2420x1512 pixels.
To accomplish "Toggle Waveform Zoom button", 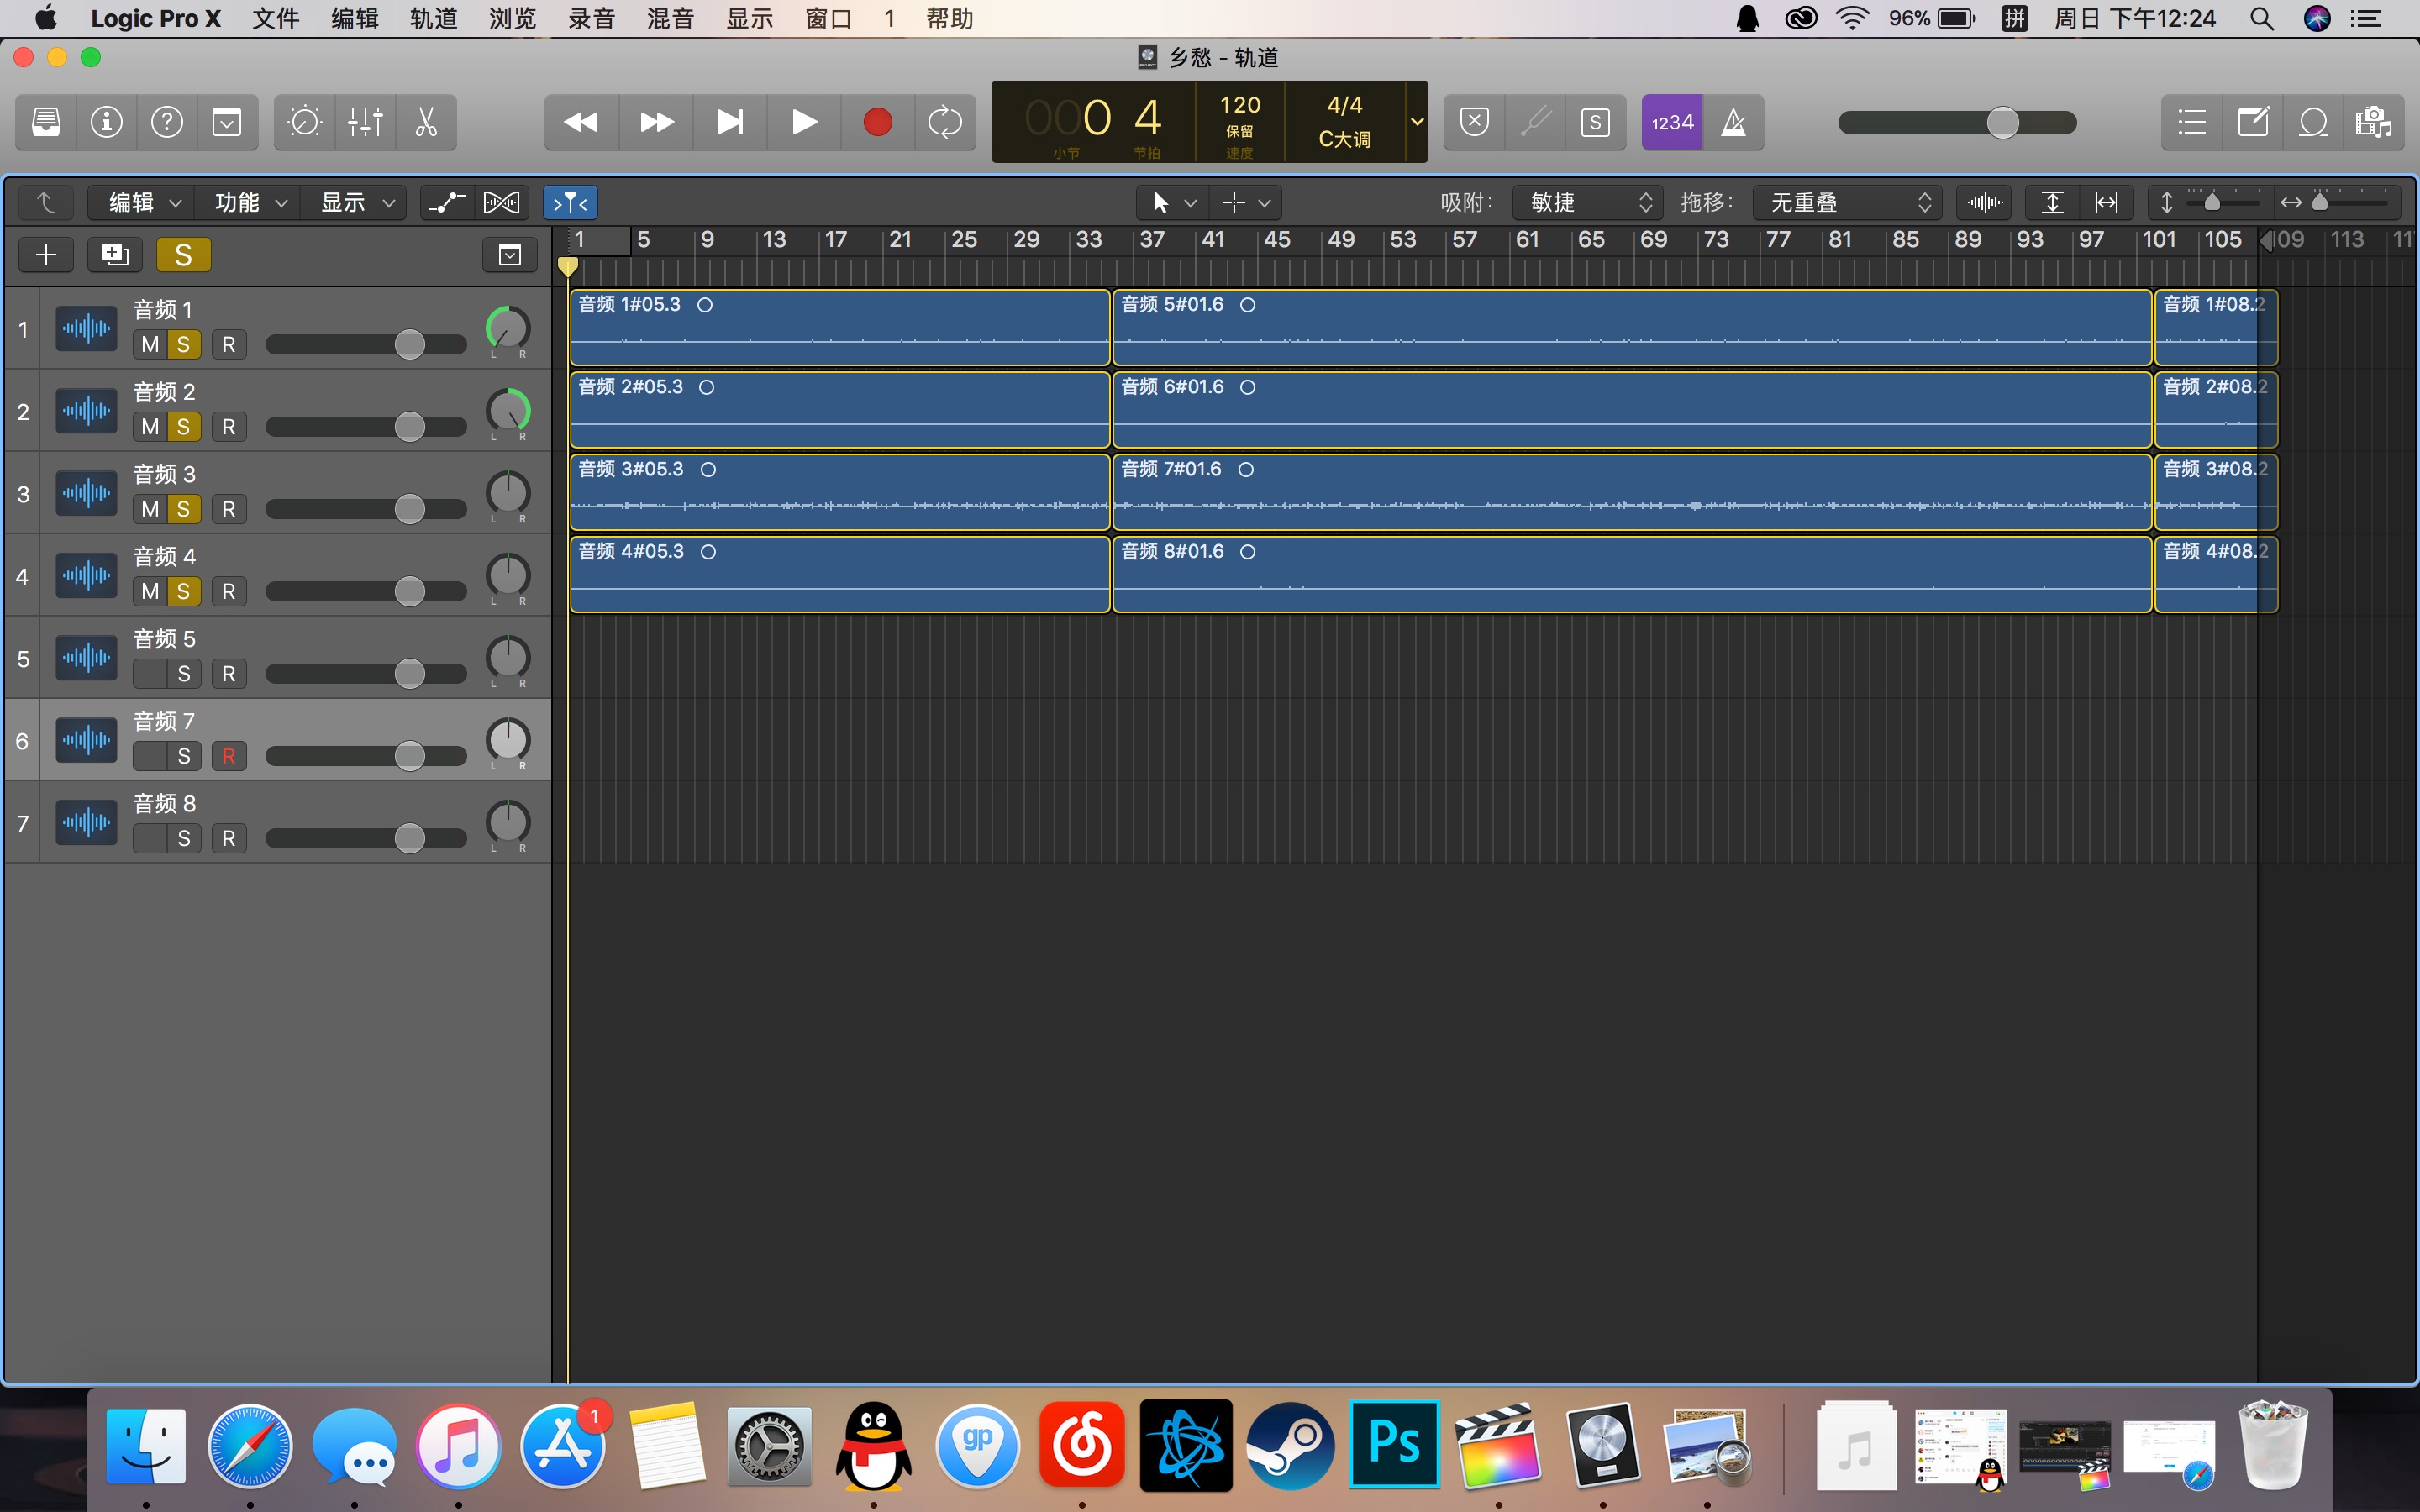I will (x=1985, y=202).
